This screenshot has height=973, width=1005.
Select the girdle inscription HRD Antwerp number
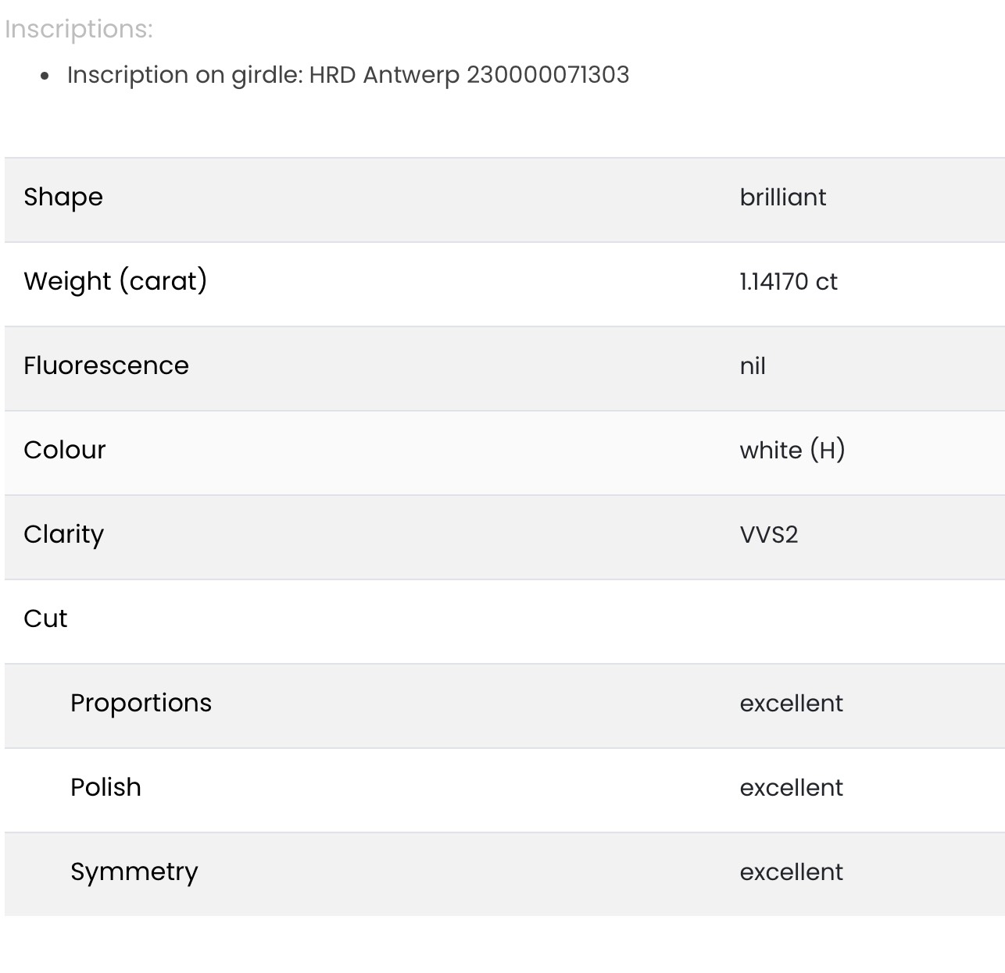pos(469,75)
